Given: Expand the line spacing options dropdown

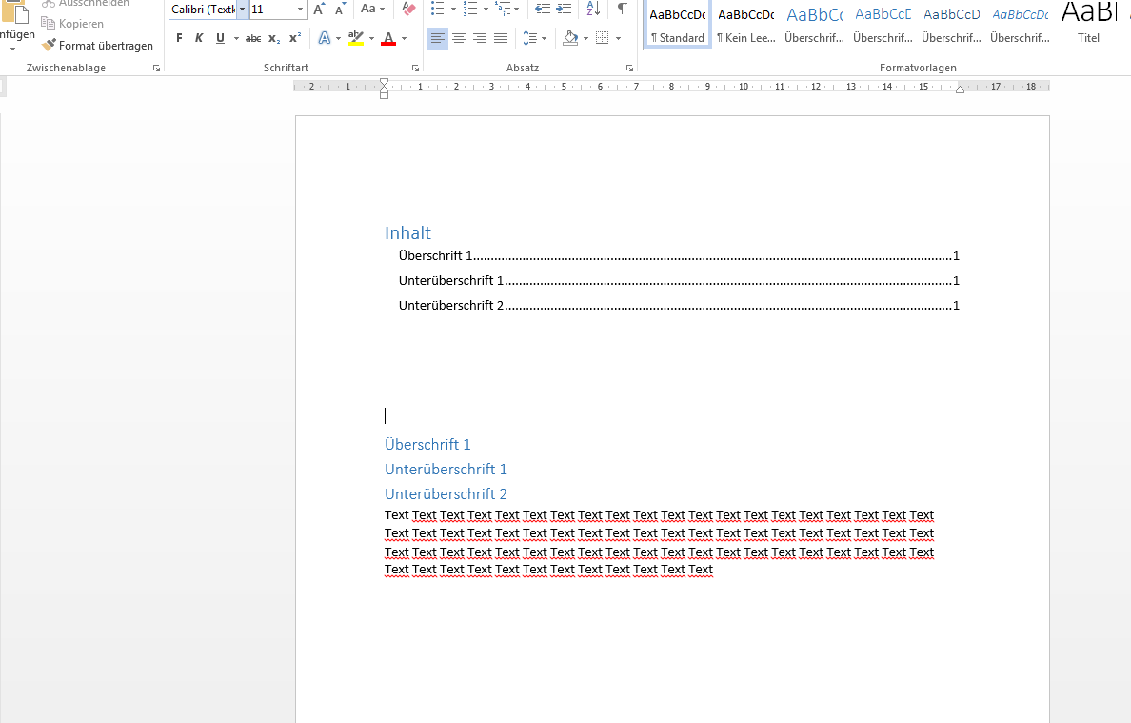Looking at the screenshot, I should click(544, 38).
